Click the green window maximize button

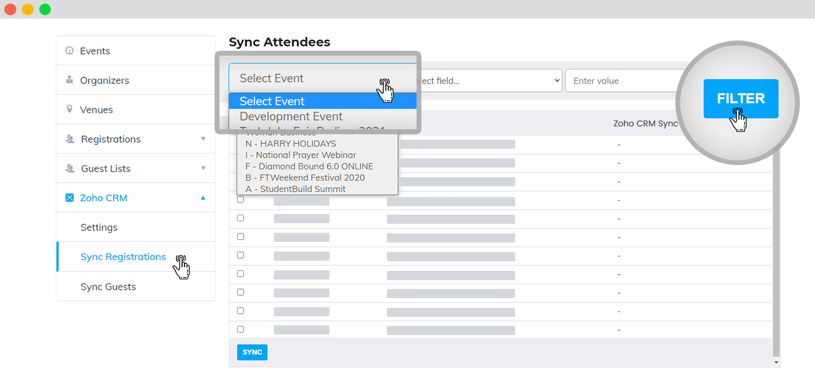(x=45, y=9)
